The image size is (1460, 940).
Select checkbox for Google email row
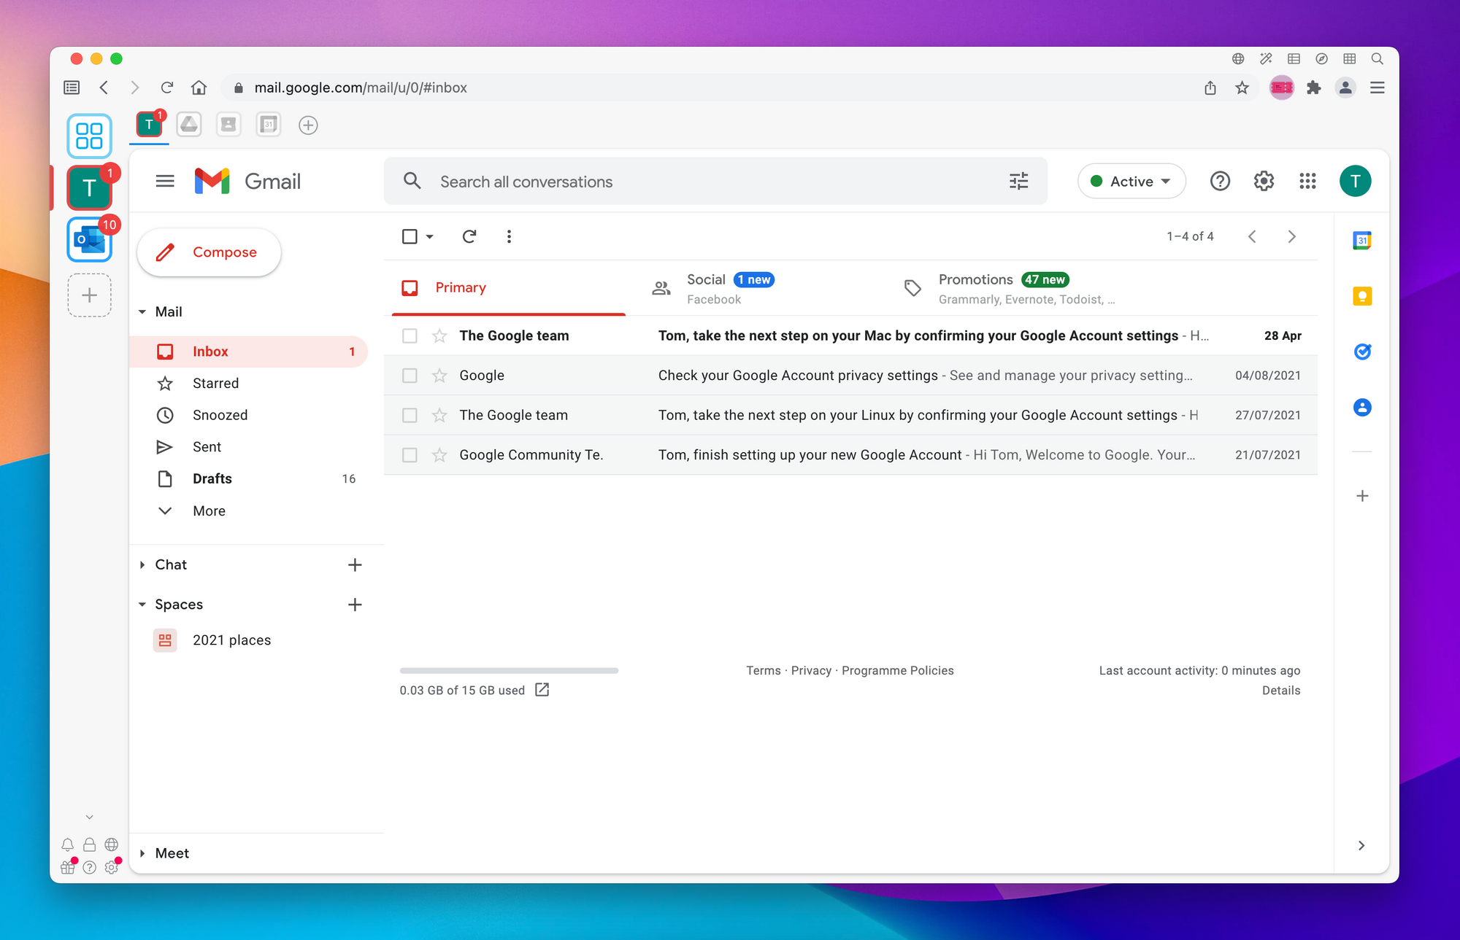pyautogui.click(x=409, y=376)
